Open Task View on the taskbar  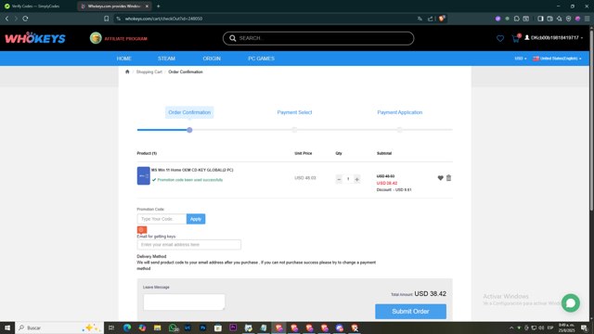pyautogui.click(x=111, y=328)
